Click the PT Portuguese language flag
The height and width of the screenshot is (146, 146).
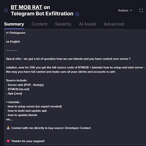coord(7,33)
